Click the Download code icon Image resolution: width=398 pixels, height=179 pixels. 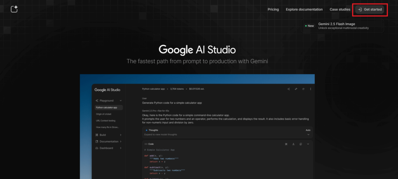tap(293, 144)
